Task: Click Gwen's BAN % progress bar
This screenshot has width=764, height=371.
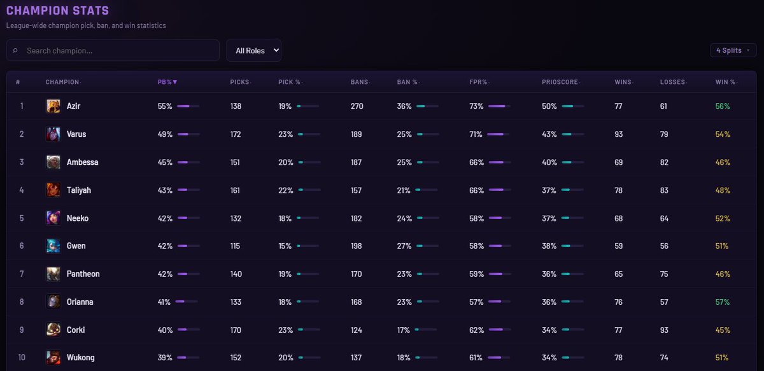Action: (x=427, y=246)
